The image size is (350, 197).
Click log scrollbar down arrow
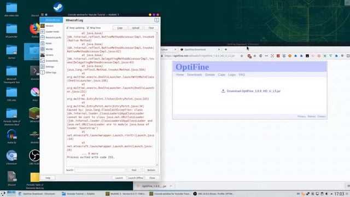[x=157, y=165]
